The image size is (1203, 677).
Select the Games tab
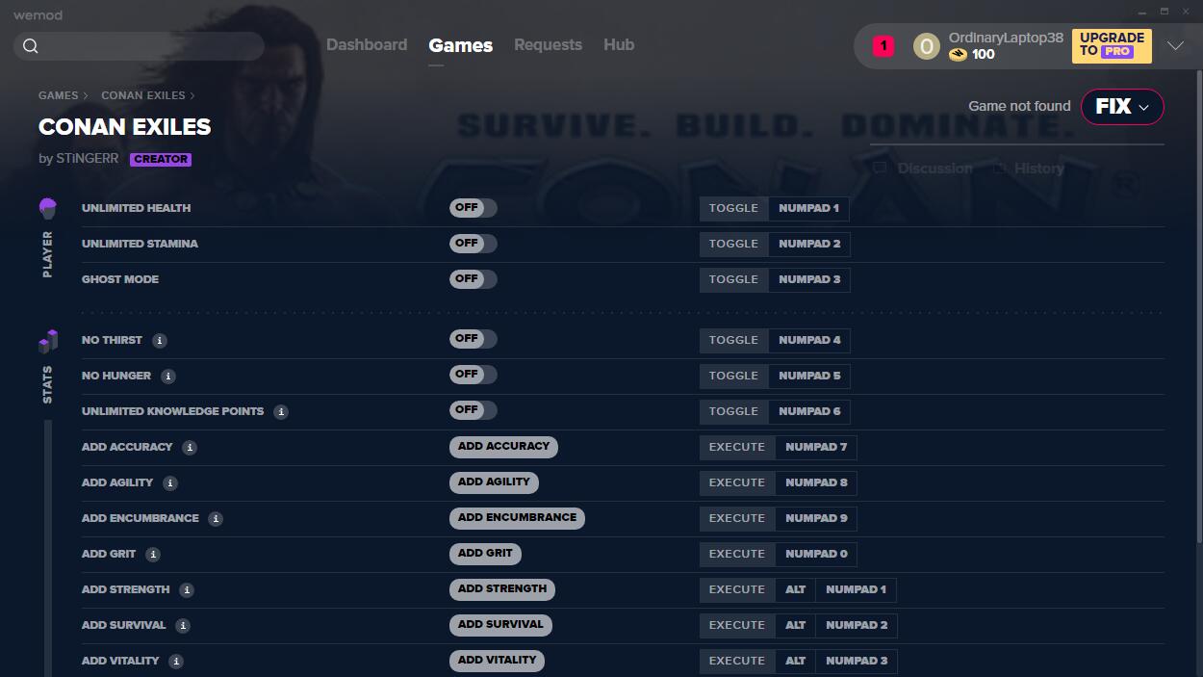pyautogui.click(x=461, y=45)
